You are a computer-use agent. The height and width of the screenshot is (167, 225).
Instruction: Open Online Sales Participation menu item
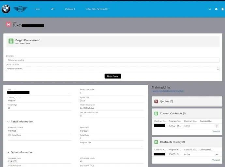(x=97, y=9)
